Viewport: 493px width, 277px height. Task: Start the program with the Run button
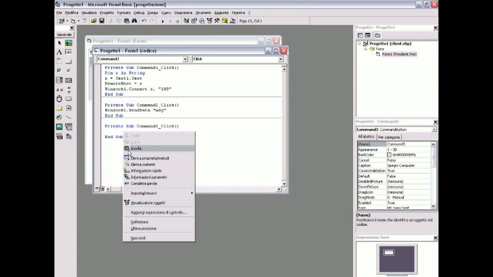coord(163,21)
